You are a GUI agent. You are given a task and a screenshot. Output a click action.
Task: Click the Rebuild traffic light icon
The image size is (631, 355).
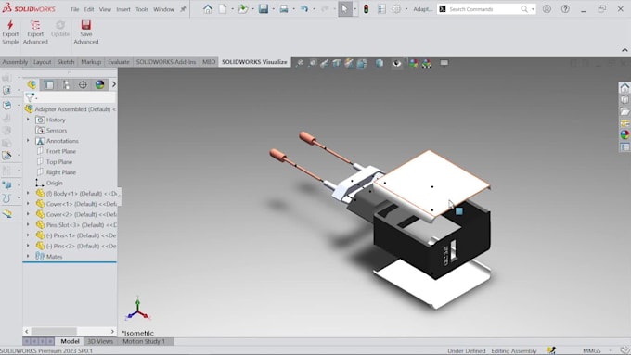point(366,9)
